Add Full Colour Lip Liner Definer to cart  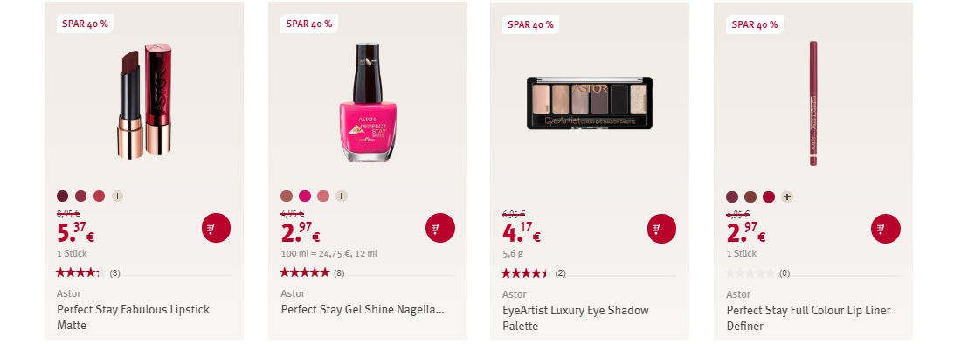tap(886, 229)
